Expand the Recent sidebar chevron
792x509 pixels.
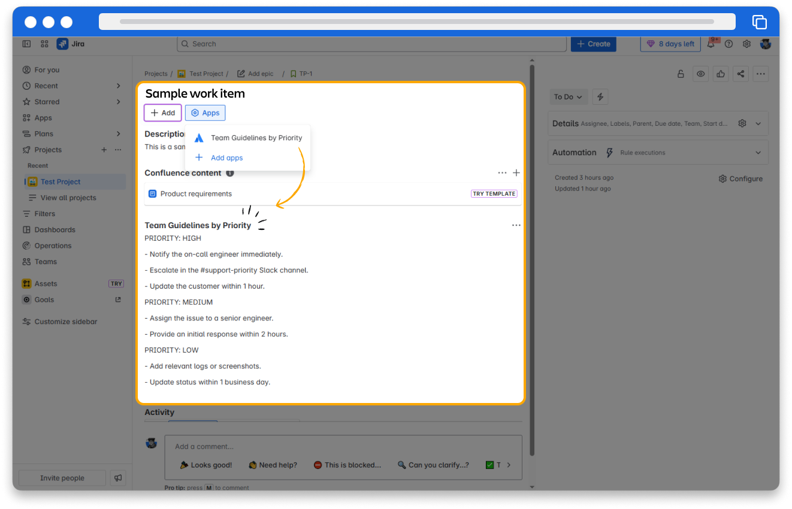119,86
